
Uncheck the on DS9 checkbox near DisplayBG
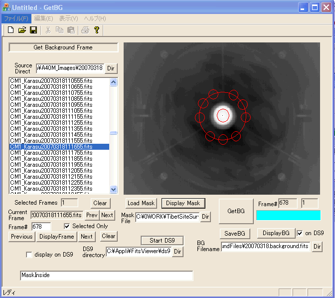(300, 233)
